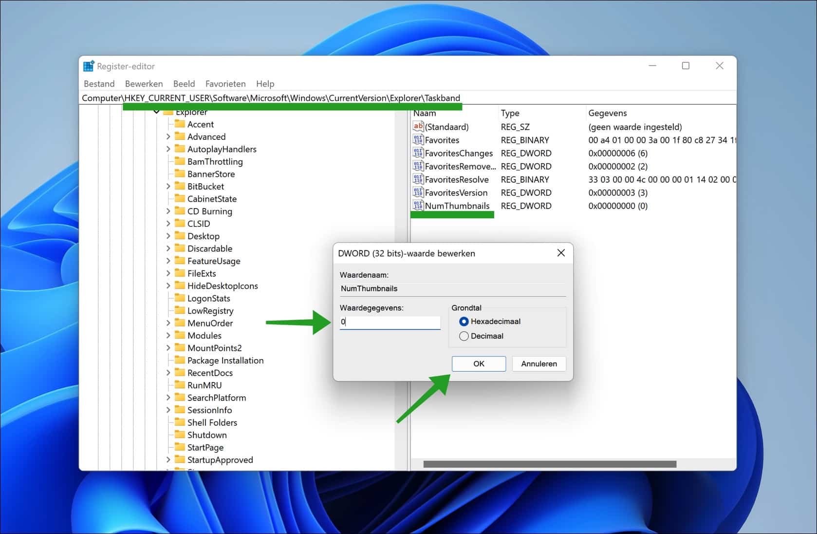Expand the Advanced key
The width and height of the screenshot is (817, 534).
pyautogui.click(x=168, y=136)
